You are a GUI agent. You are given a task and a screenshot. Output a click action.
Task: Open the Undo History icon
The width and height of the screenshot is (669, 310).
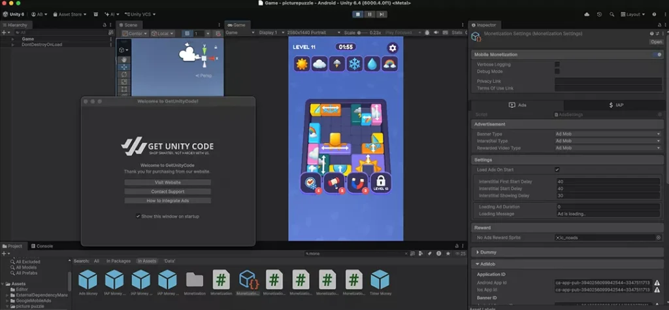coord(600,14)
